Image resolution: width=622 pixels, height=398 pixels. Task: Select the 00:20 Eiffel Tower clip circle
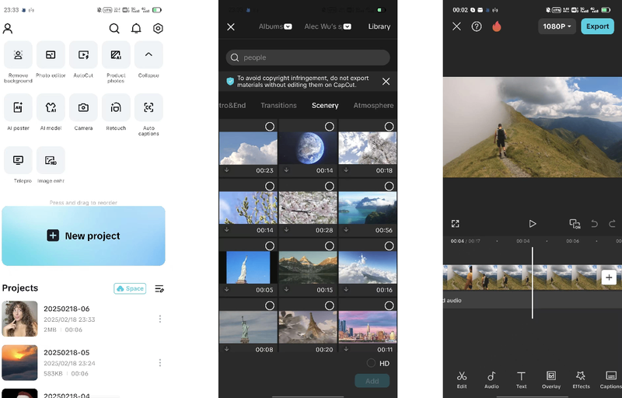329,305
